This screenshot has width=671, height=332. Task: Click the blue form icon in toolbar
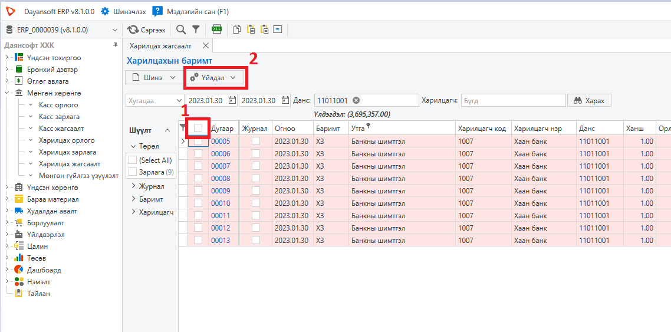[278, 29]
